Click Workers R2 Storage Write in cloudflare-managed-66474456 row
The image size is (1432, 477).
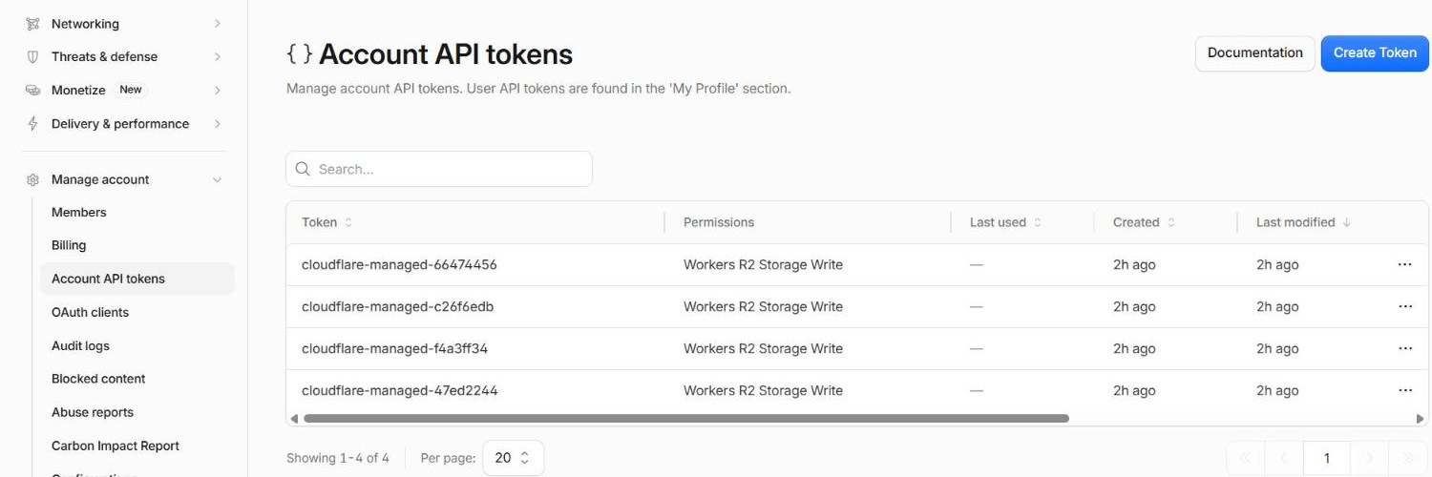click(763, 264)
